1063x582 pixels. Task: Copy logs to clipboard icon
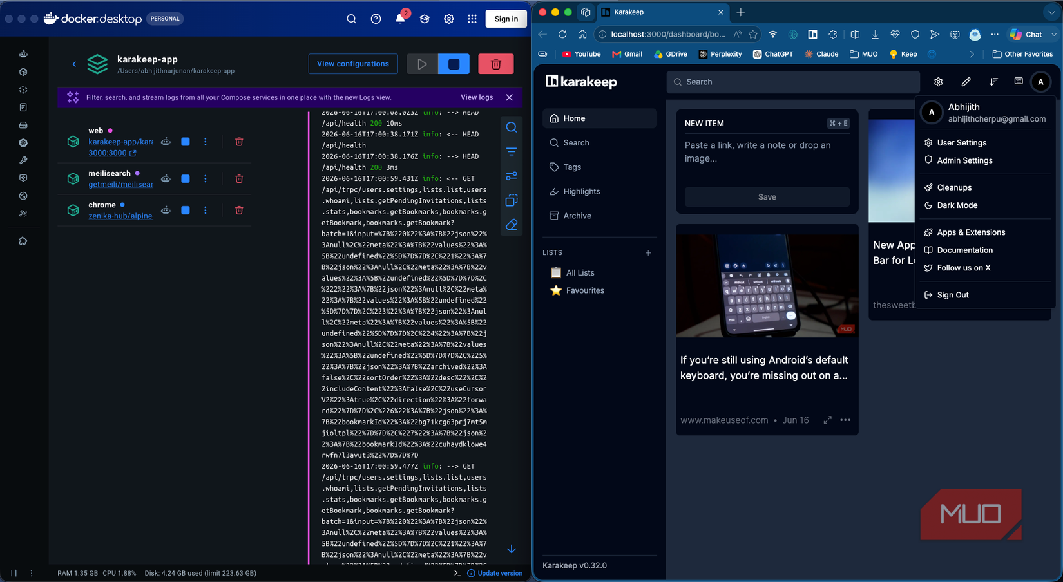(x=512, y=200)
